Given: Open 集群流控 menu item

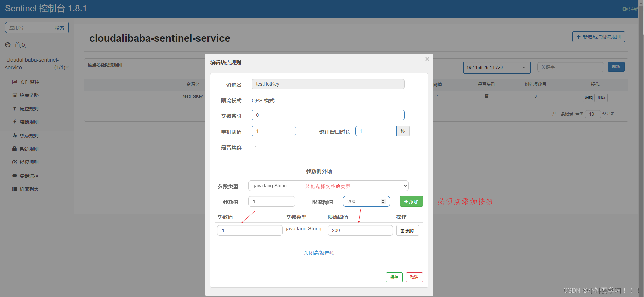Looking at the screenshot, I should 29,176.
